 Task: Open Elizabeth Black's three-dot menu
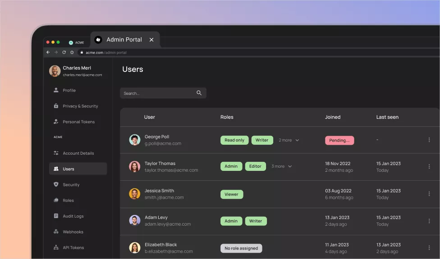point(429,248)
